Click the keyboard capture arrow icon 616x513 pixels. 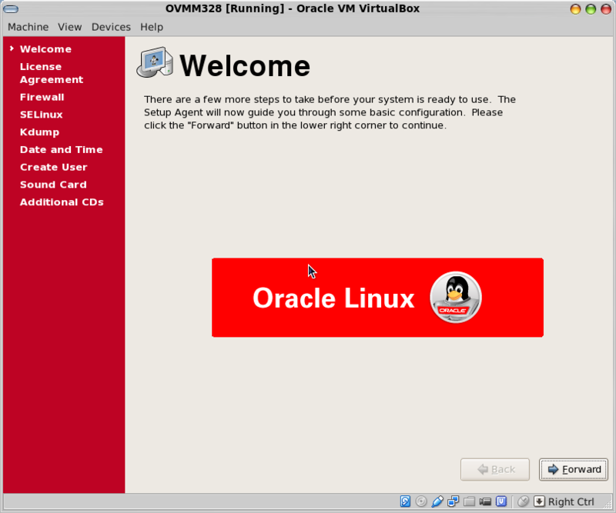point(540,501)
